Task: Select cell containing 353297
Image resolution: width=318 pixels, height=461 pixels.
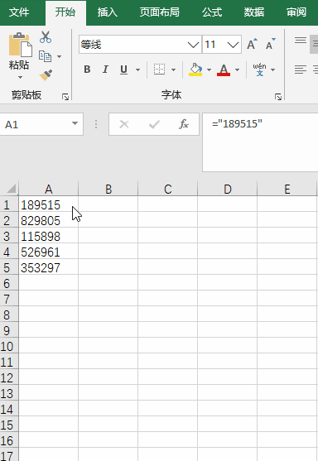Action: click(49, 267)
